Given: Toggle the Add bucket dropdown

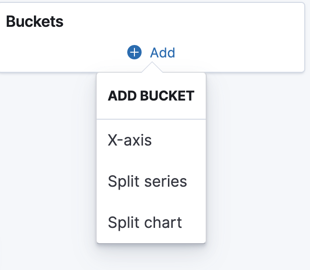Looking at the screenshot, I should pos(151,52).
